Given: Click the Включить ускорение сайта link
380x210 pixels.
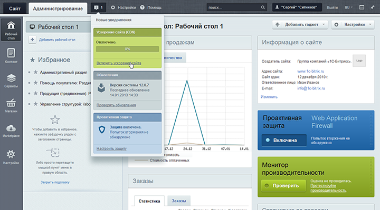Looking at the screenshot, I should click(x=119, y=63).
